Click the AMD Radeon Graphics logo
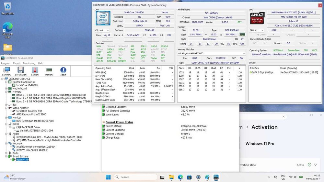The height and width of the screenshot is (182, 324). point(257,18)
